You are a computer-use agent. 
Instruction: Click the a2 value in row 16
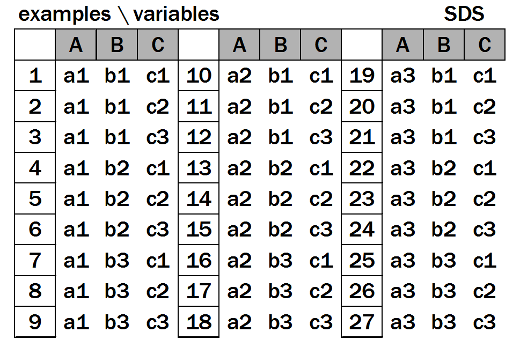click(239, 261)
